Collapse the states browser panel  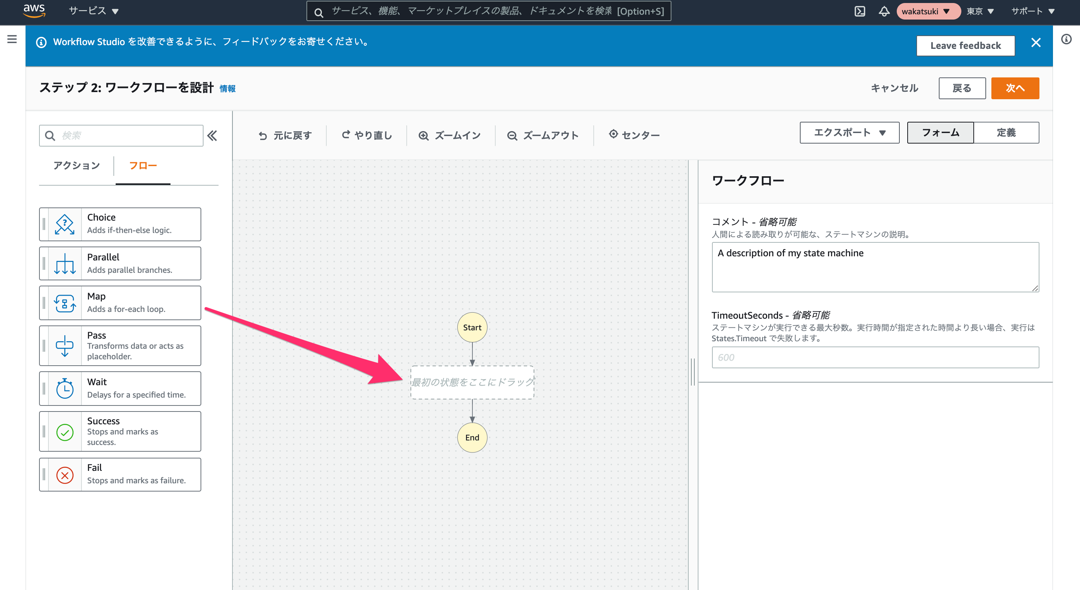pyautogui.click(x=212, y=136)
